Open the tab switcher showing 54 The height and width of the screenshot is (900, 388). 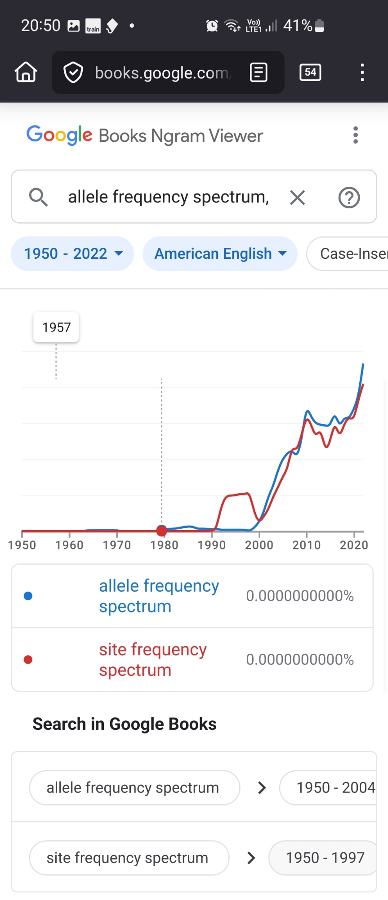pyautogui.click(x=310, y=72)
